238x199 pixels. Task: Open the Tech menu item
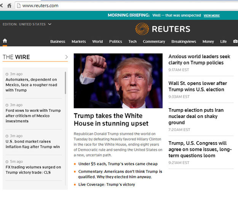(133, 41)
